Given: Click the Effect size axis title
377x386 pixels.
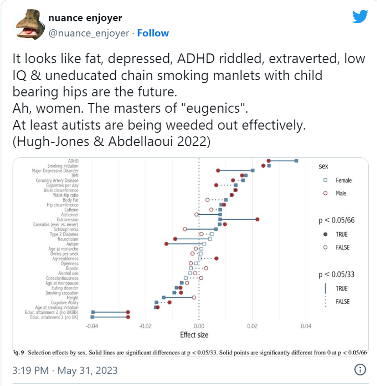Looking at the screenshot, I should pos(194,335).
